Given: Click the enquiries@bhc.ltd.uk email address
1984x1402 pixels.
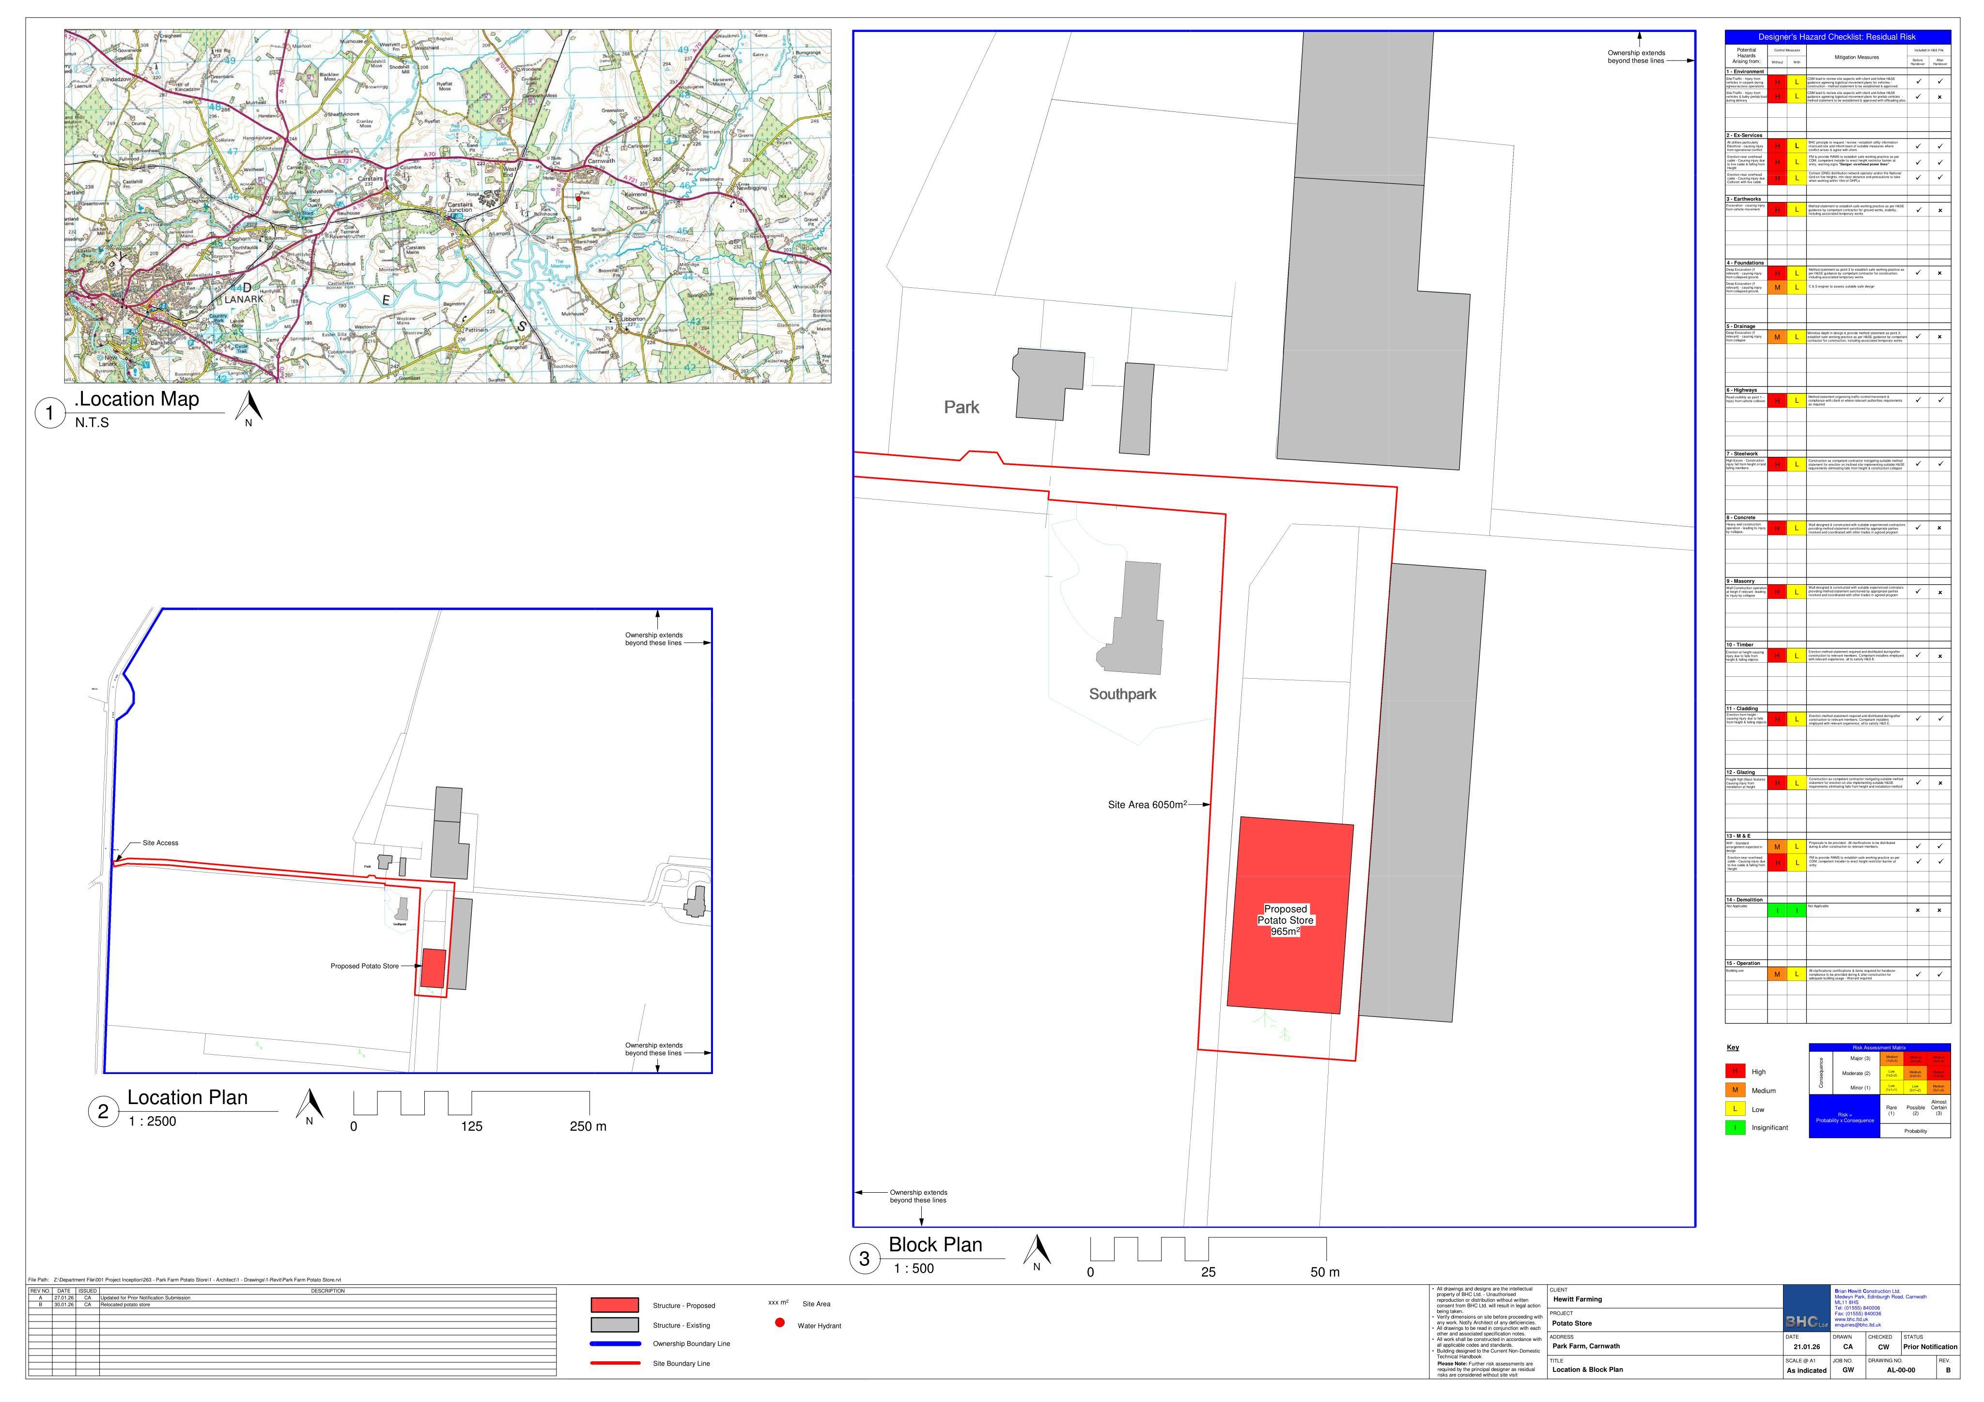Looking at the screenshot, I should 1858,1325.
